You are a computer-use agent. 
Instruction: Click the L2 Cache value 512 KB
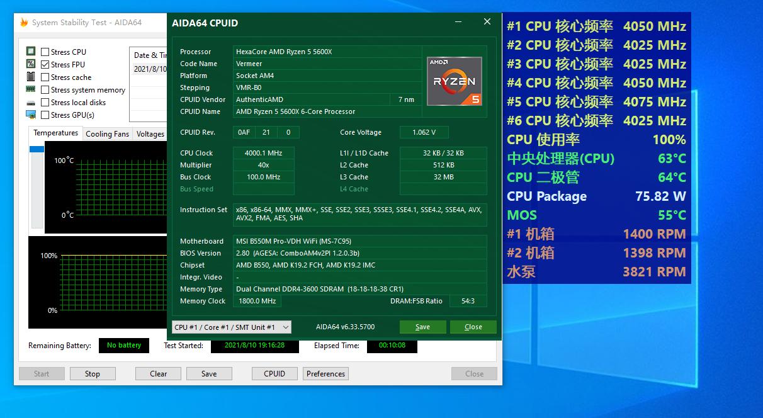443,165
